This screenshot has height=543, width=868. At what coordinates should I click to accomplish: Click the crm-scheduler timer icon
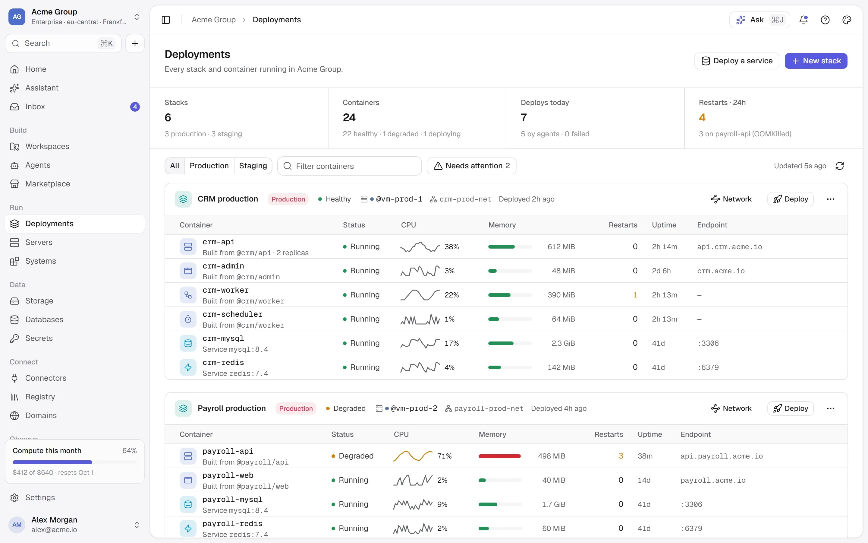[188, 319]
